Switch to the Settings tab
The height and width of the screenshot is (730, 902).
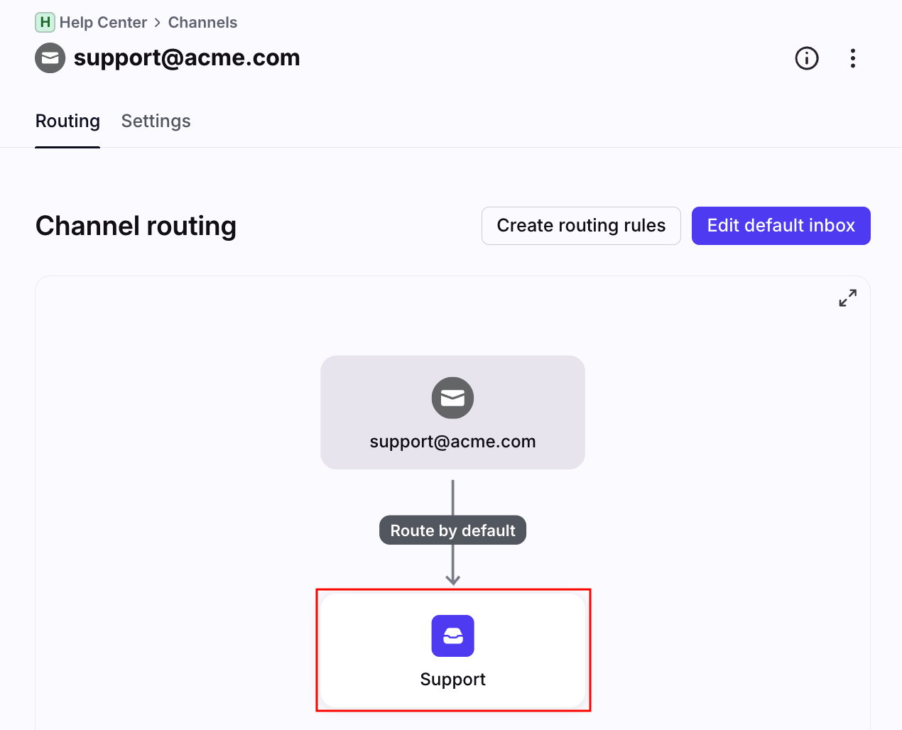point(156,121)
